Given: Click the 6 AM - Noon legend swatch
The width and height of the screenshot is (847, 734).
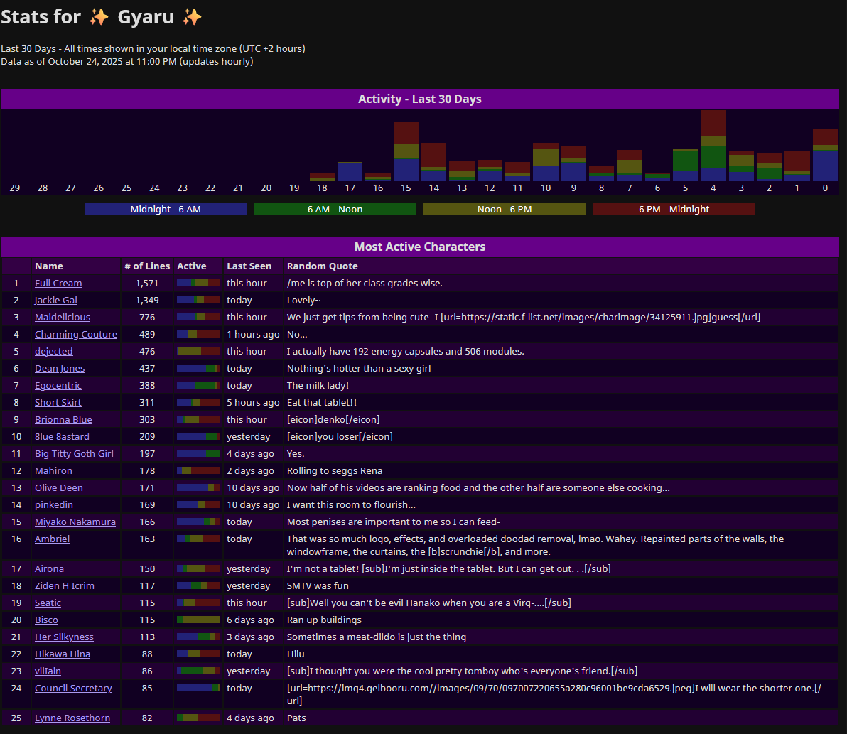Looking at the screenshot, I should 335,209.
